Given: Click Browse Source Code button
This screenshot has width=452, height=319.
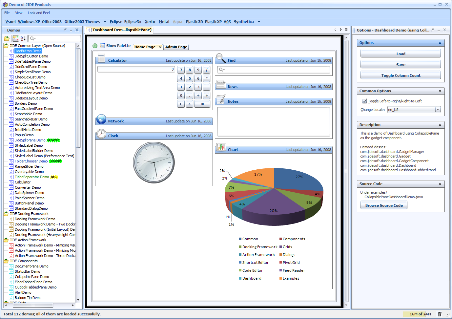Looking at the screenshot, I should coord(384,205).
